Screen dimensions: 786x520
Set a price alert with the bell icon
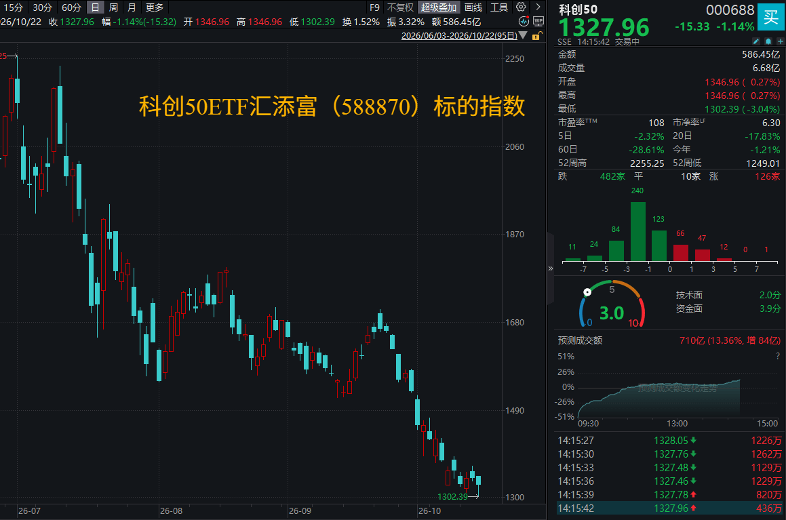[768, 41]
